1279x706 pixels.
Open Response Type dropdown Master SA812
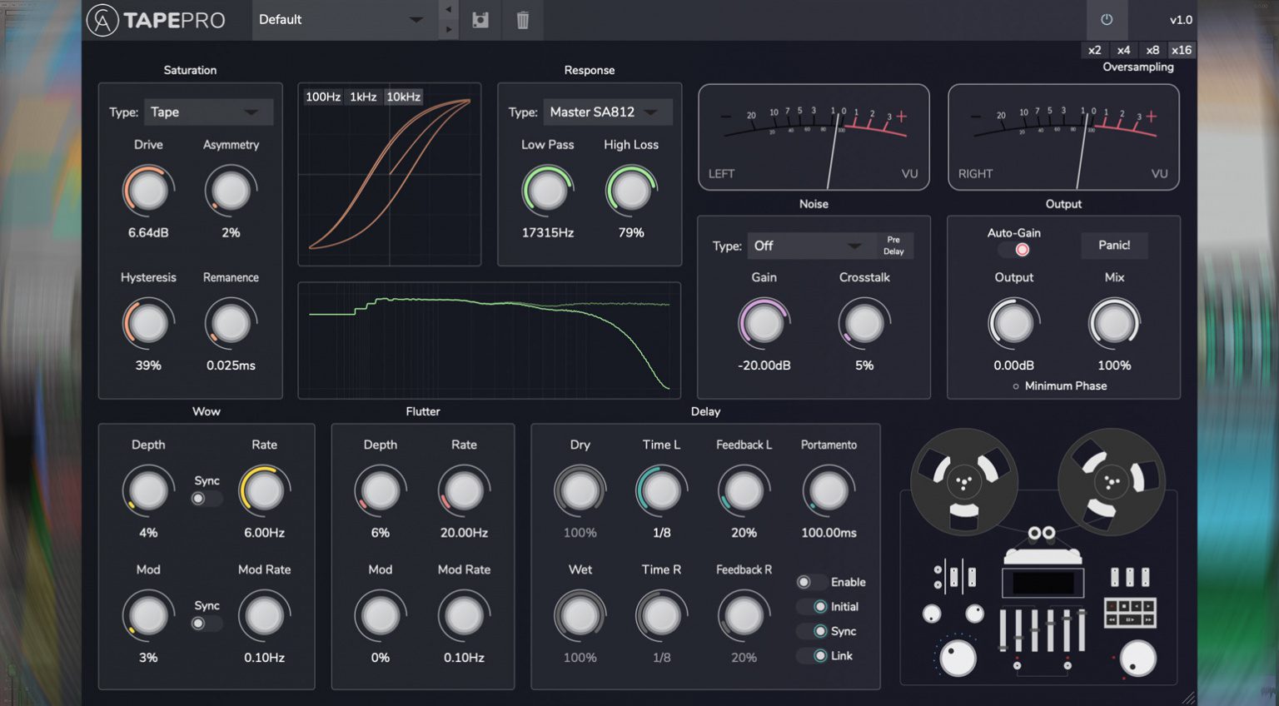click(607, 112)
